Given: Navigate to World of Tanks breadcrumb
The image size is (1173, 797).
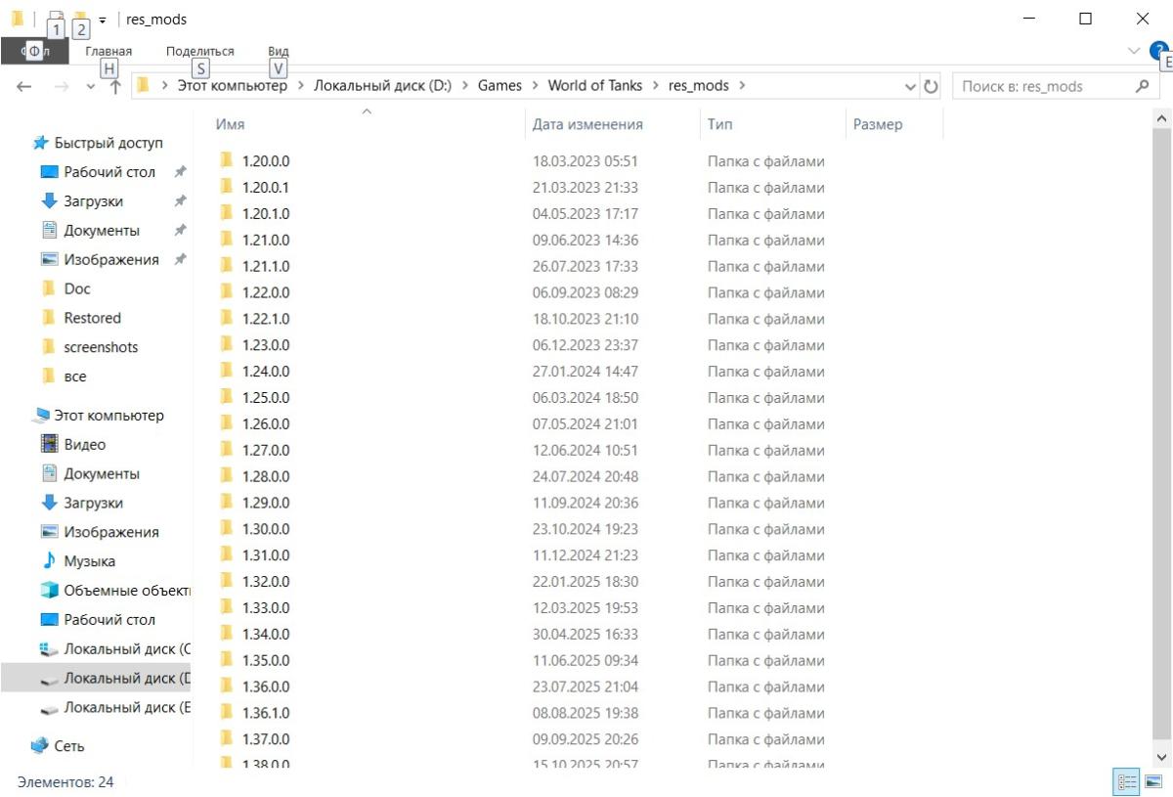Looking at the screenshot, I should [594, 86].
